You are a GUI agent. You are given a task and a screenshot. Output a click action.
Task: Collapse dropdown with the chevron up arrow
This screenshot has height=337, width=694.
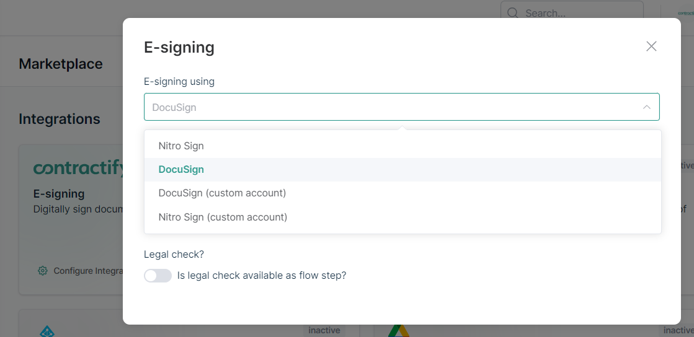click(647, 107)
